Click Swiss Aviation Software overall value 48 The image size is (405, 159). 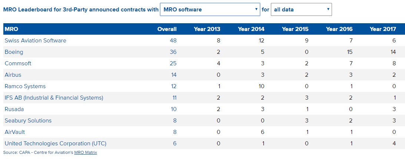pos(173,40)
